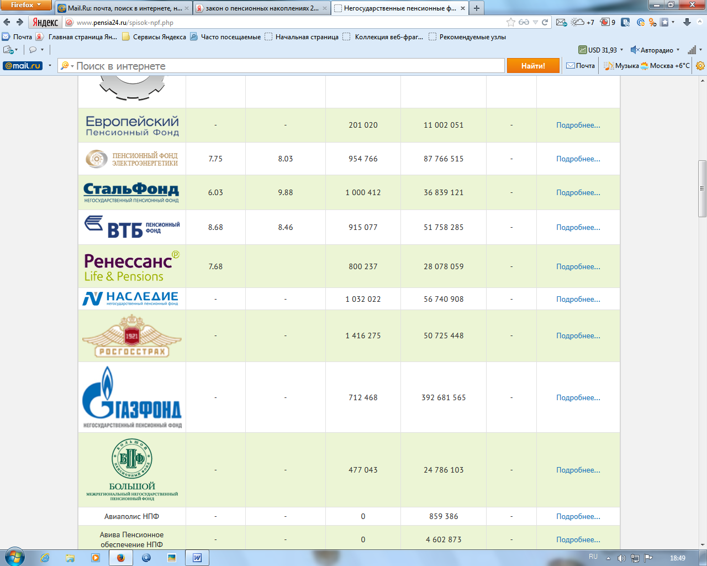Viewport: 707px width, 566px height.
Task: Reload the page with the refresh arrow
Action: (545, 22)
